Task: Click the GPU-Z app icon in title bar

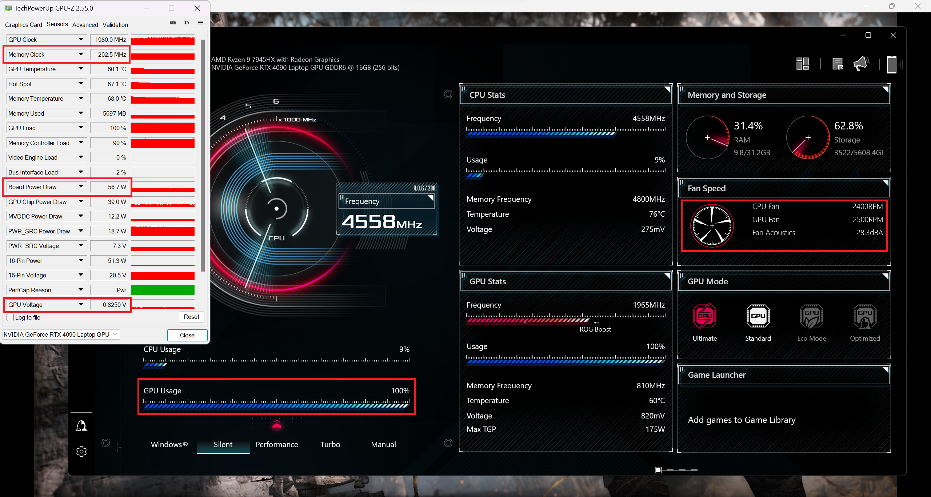Action: pos(8,8)
